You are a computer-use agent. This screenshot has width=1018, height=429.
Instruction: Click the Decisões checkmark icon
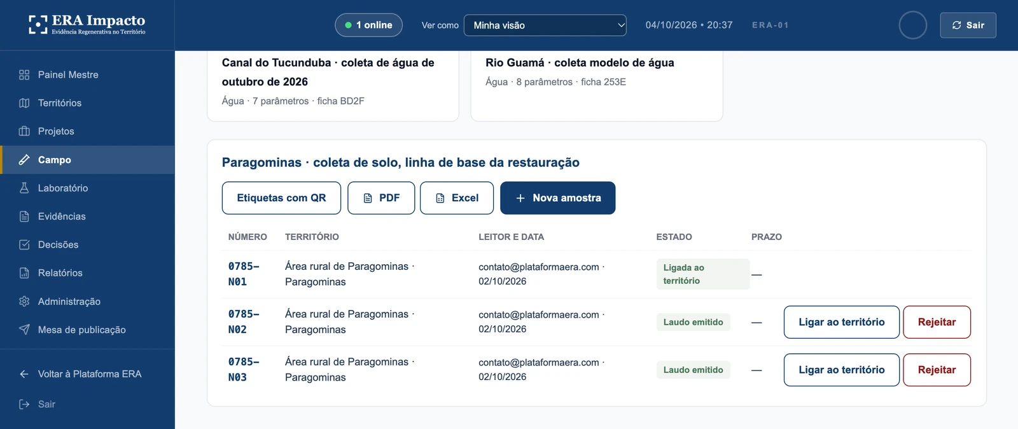click(24, 244)
